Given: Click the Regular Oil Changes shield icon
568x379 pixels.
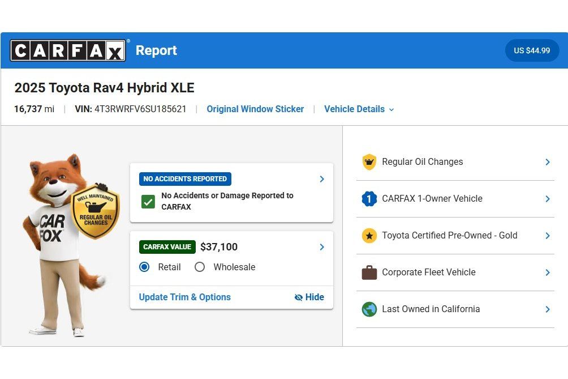Looking at the screenshot, I should tap(369, 162).
